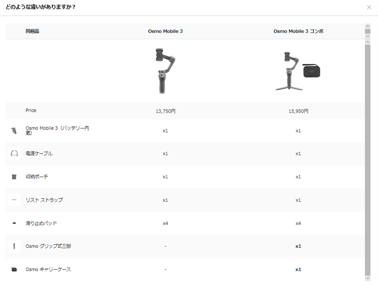378x286 pixels.
Task: Click the 13,750円 price value
Action: pyautogui.click(x=165, y=111)
